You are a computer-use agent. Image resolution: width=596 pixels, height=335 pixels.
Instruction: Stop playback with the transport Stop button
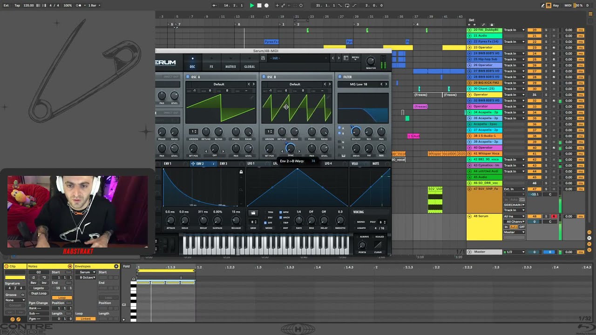[x=259, y=6]
